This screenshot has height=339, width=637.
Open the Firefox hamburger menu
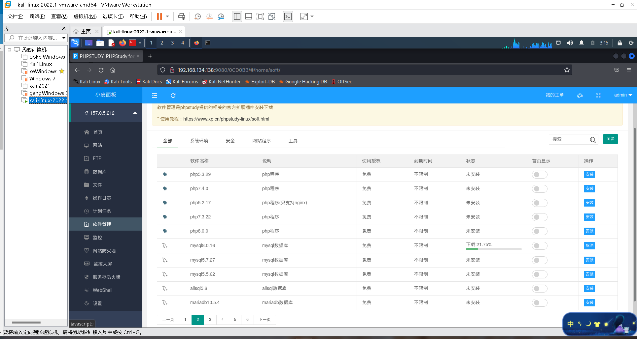[629, 70]
